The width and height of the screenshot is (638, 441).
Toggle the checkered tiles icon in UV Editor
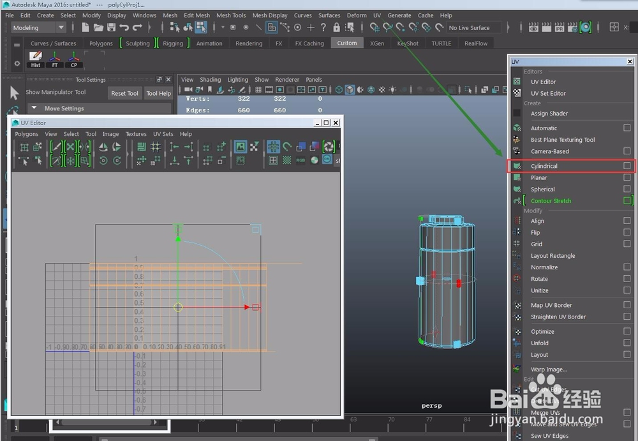point(287,160)
